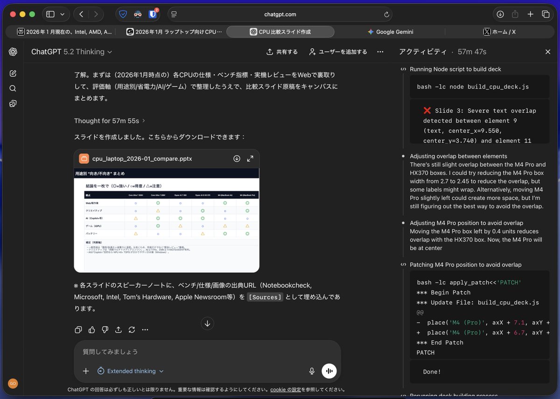The image size is (560, 399).
Task: Click Adjusting overlap between elements entry
Action: click(x=458, y=156)
